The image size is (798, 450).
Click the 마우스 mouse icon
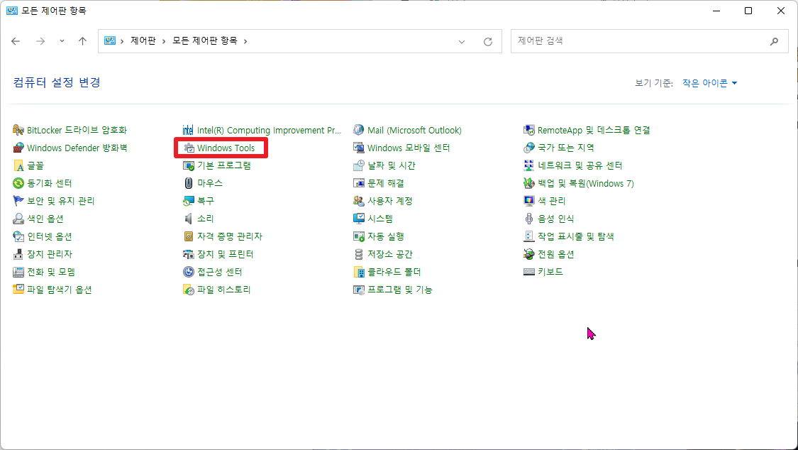click(x=189, y=183)
